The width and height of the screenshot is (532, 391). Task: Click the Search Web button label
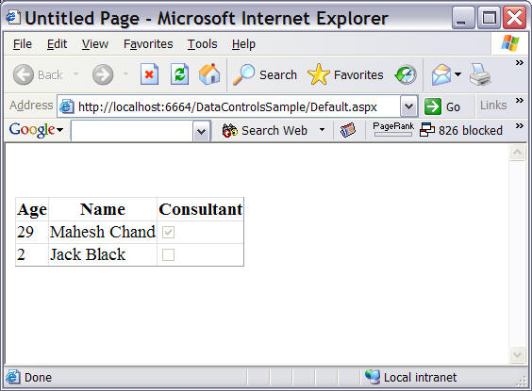(x=274, y=130)
